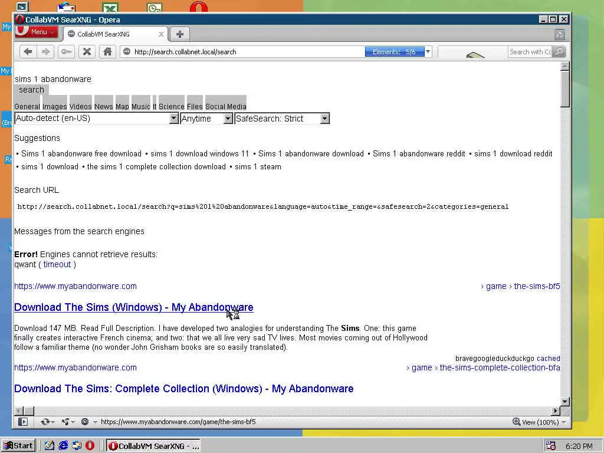This screenshot has height=453, width=604.
Task: Choose suggestion Sims 1 abandonware reddit
Action: (419, 154)
